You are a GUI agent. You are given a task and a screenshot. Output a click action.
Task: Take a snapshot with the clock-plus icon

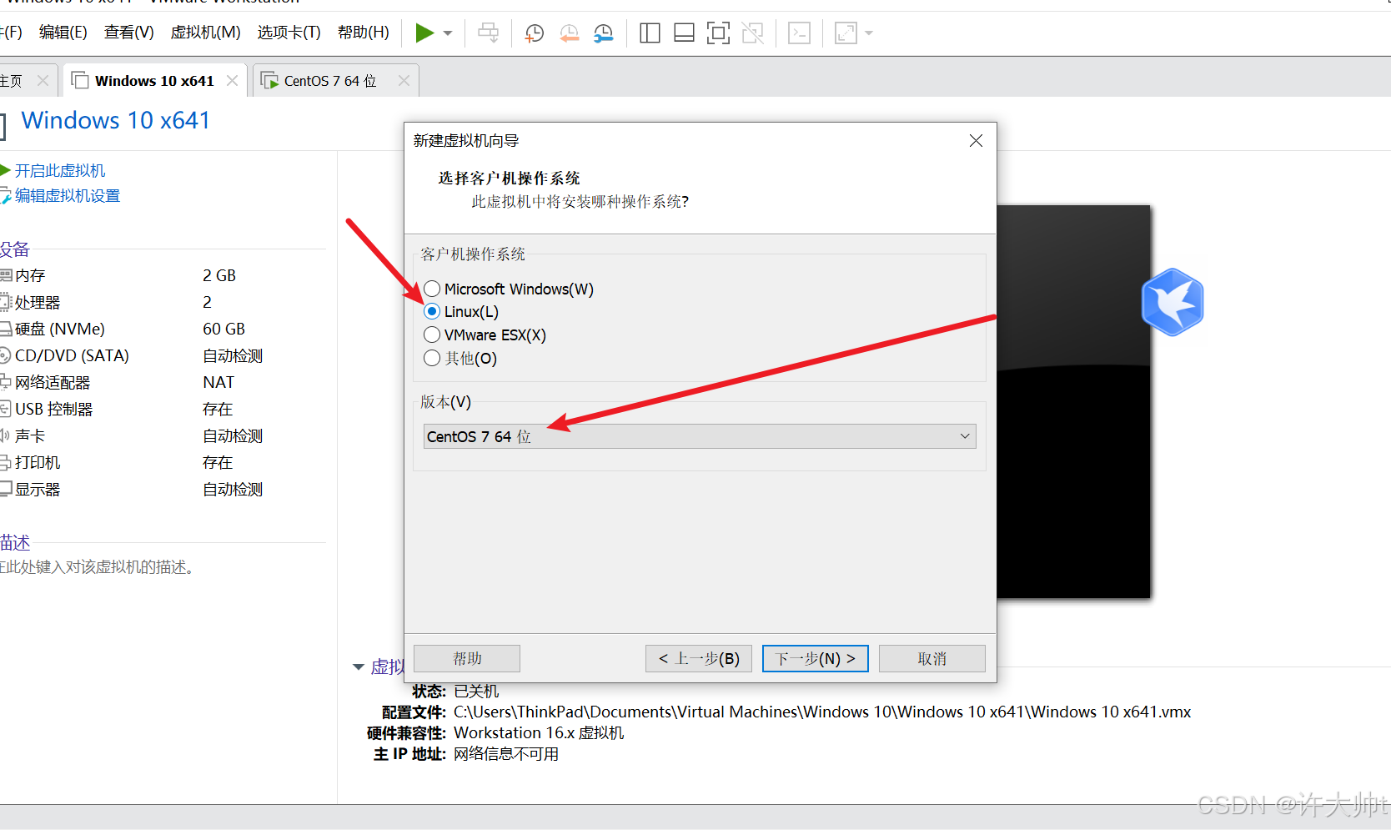click(x=534, y=33)
